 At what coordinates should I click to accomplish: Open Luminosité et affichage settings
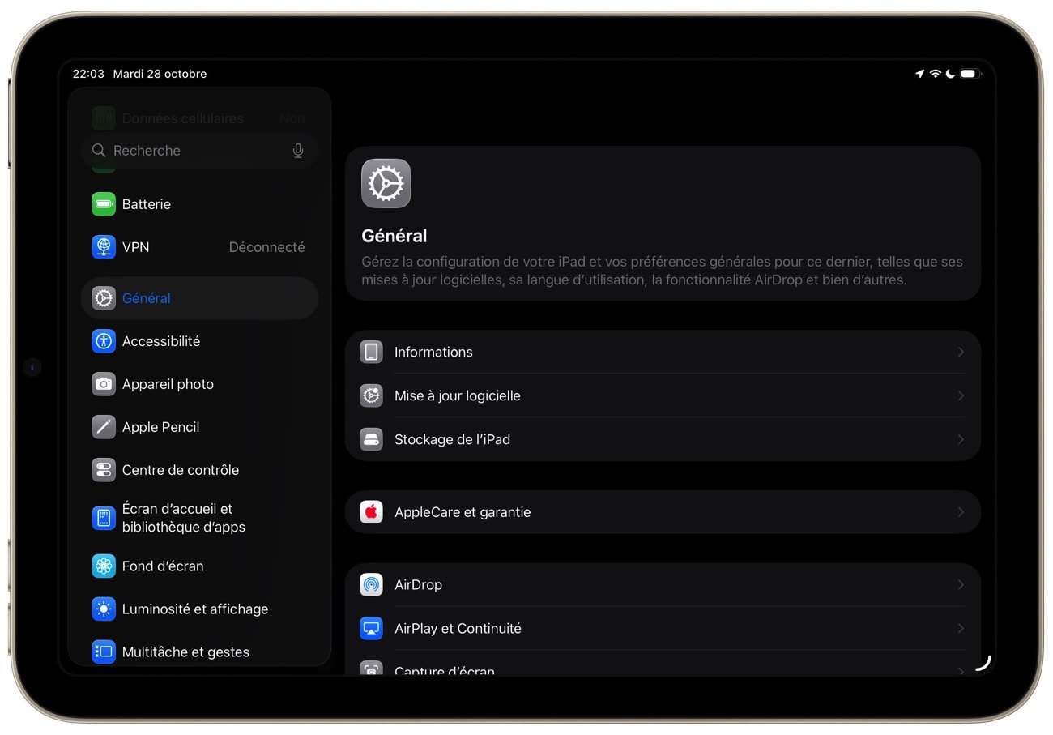click(194, 609)
